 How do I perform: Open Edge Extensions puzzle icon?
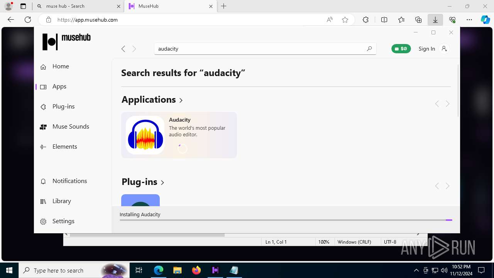pyautogui.click(x=365, y=20)
